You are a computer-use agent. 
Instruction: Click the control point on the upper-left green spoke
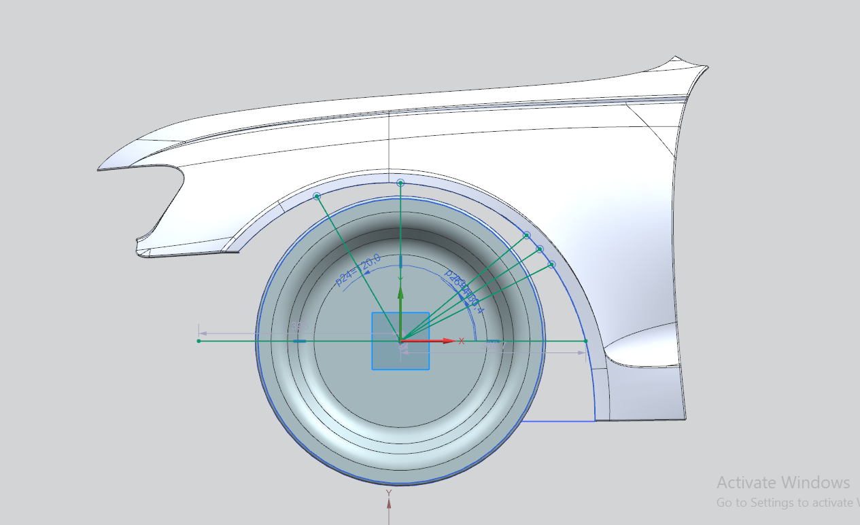(316, 197)
